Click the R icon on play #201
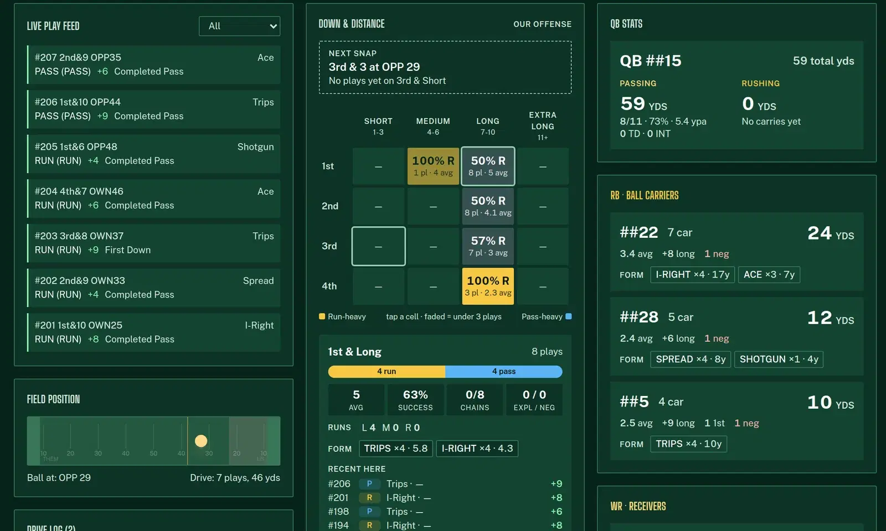886x531 pixels. click(x=369, y=498)
